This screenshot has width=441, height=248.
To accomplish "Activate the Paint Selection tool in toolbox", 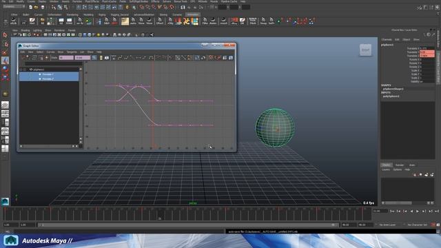I will pos(5,52).
